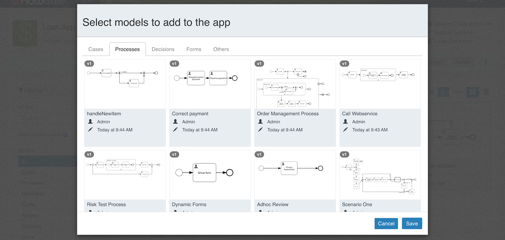This screenshot has height=240, width=505.
Task: Click the v1 version badge on handleNewItem
Action: (89, 64)
